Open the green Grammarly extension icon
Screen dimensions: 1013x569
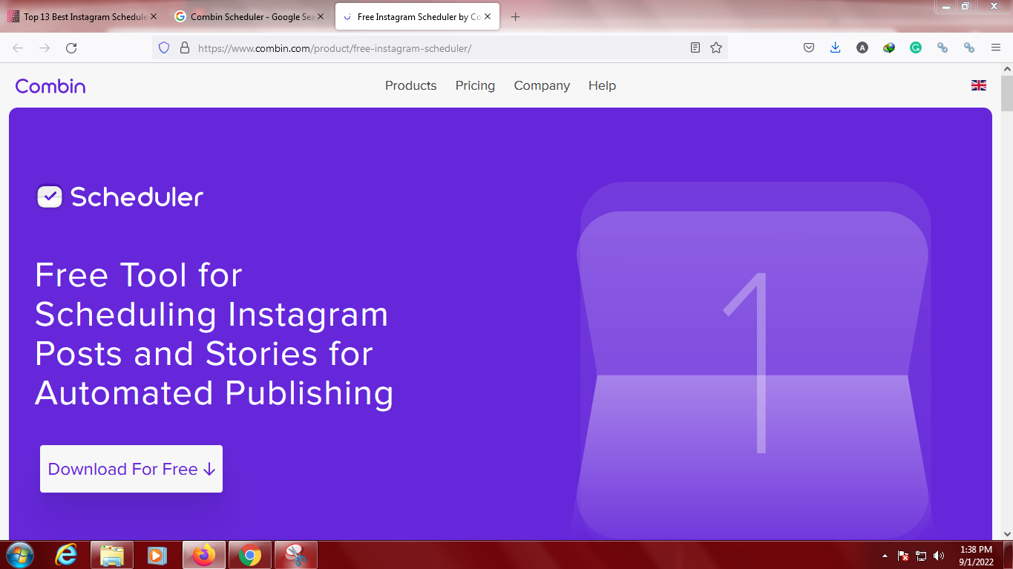coord(916,47)
